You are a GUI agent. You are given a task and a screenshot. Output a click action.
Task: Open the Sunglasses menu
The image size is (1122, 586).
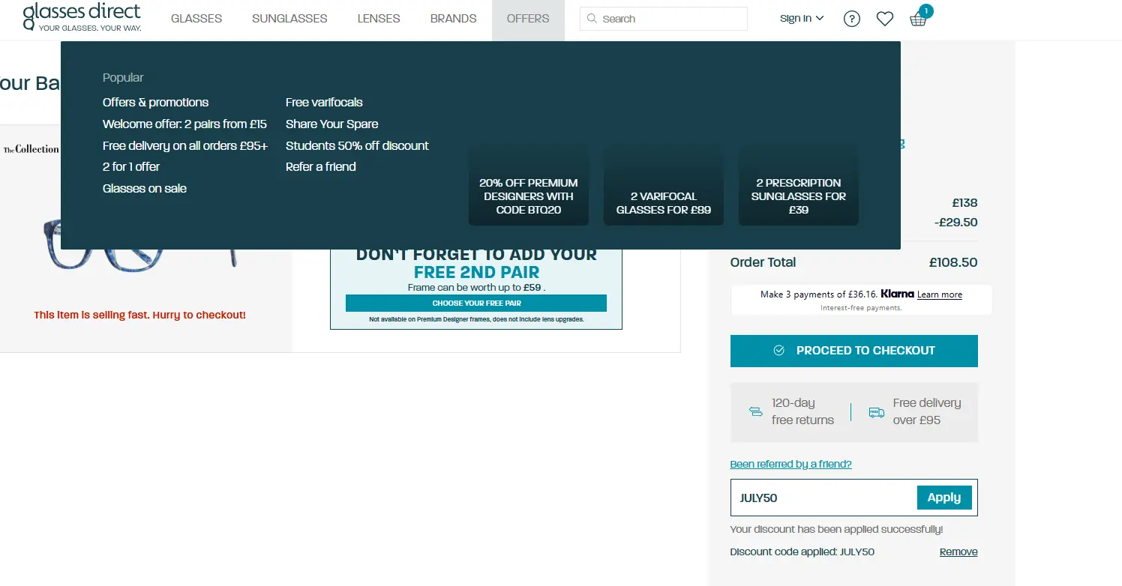(289, 19)
